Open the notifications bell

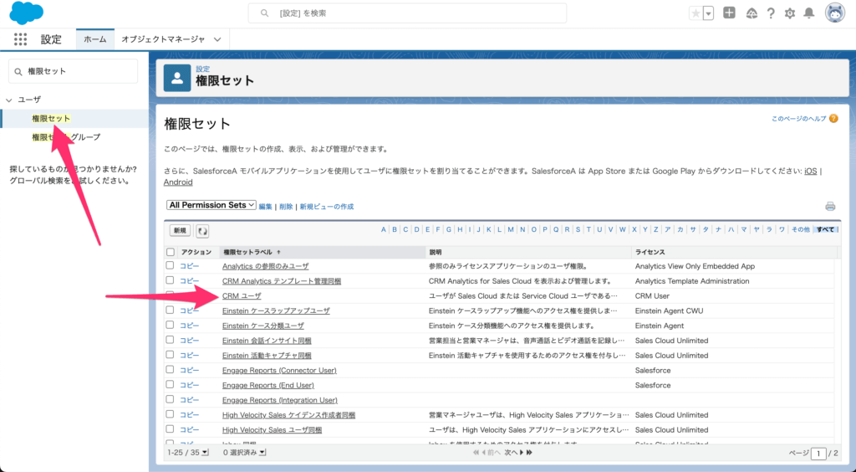tap(809, 13)
